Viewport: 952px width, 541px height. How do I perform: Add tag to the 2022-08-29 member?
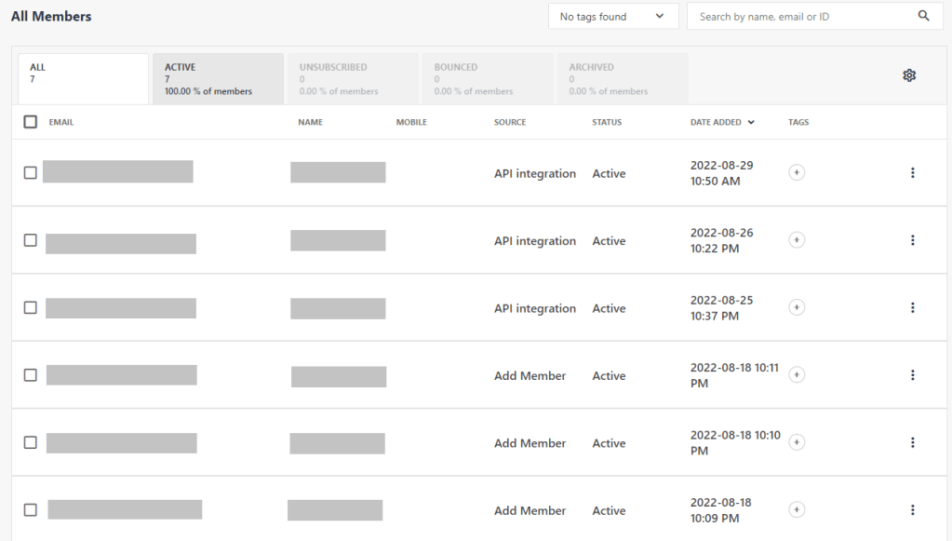click(797, 172)
